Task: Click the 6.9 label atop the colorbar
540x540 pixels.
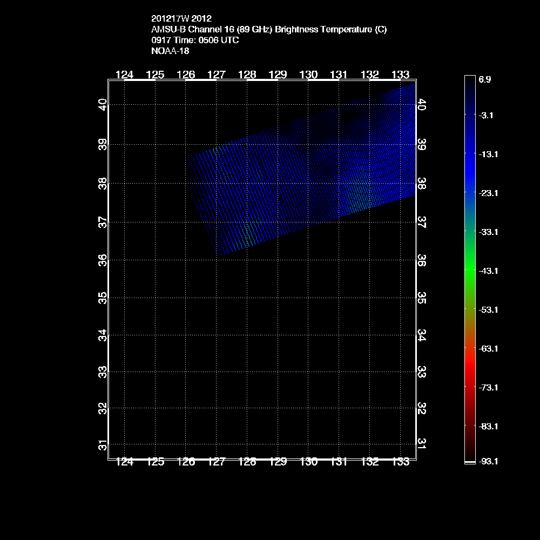Action: coord(485,79)
